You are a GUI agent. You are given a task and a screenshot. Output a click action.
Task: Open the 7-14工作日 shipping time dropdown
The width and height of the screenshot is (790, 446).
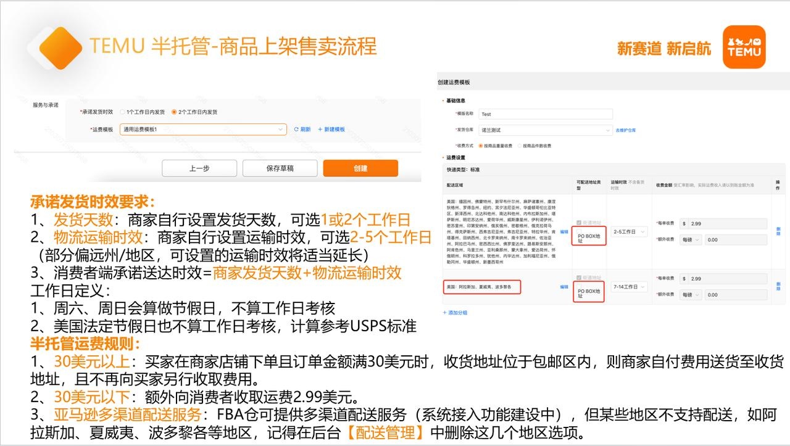[x=630, y=287]
